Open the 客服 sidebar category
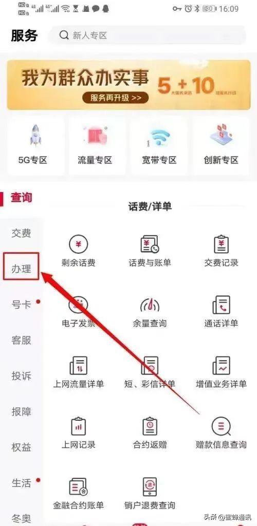257x526 pixels. pyautogui.click(x=22, y=340)
